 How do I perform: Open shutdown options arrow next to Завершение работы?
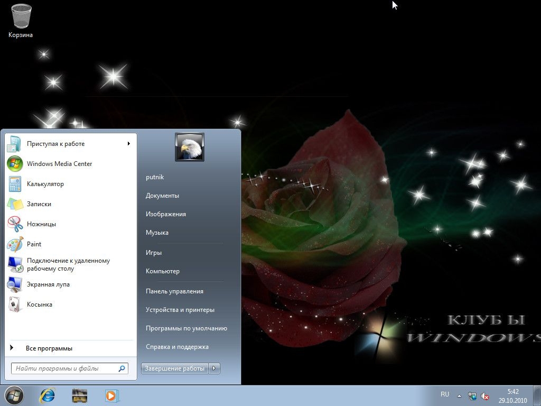pos(214,368)
